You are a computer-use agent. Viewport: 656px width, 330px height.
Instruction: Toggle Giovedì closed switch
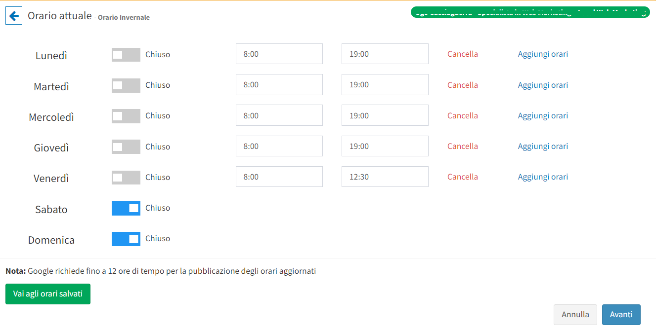pos(126,147)
